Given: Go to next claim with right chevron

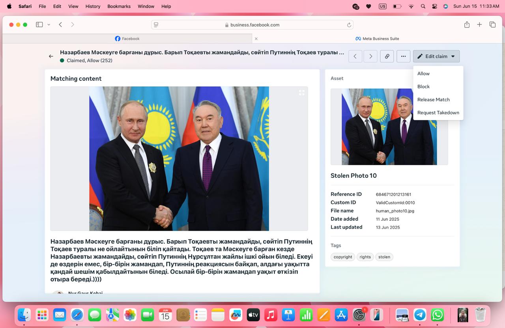Looking at the screenshot, I should point(370,56).
